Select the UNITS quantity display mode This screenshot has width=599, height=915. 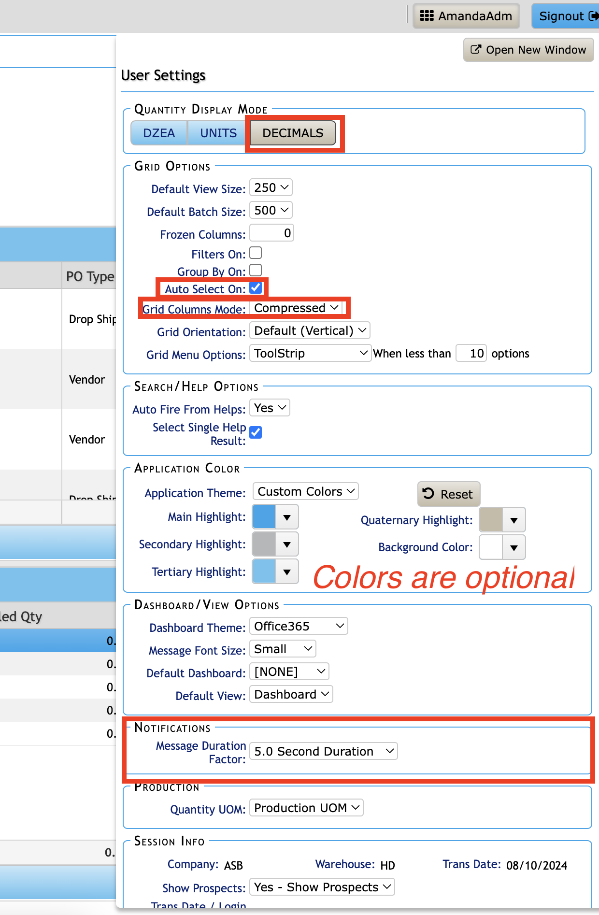(218, 133)
